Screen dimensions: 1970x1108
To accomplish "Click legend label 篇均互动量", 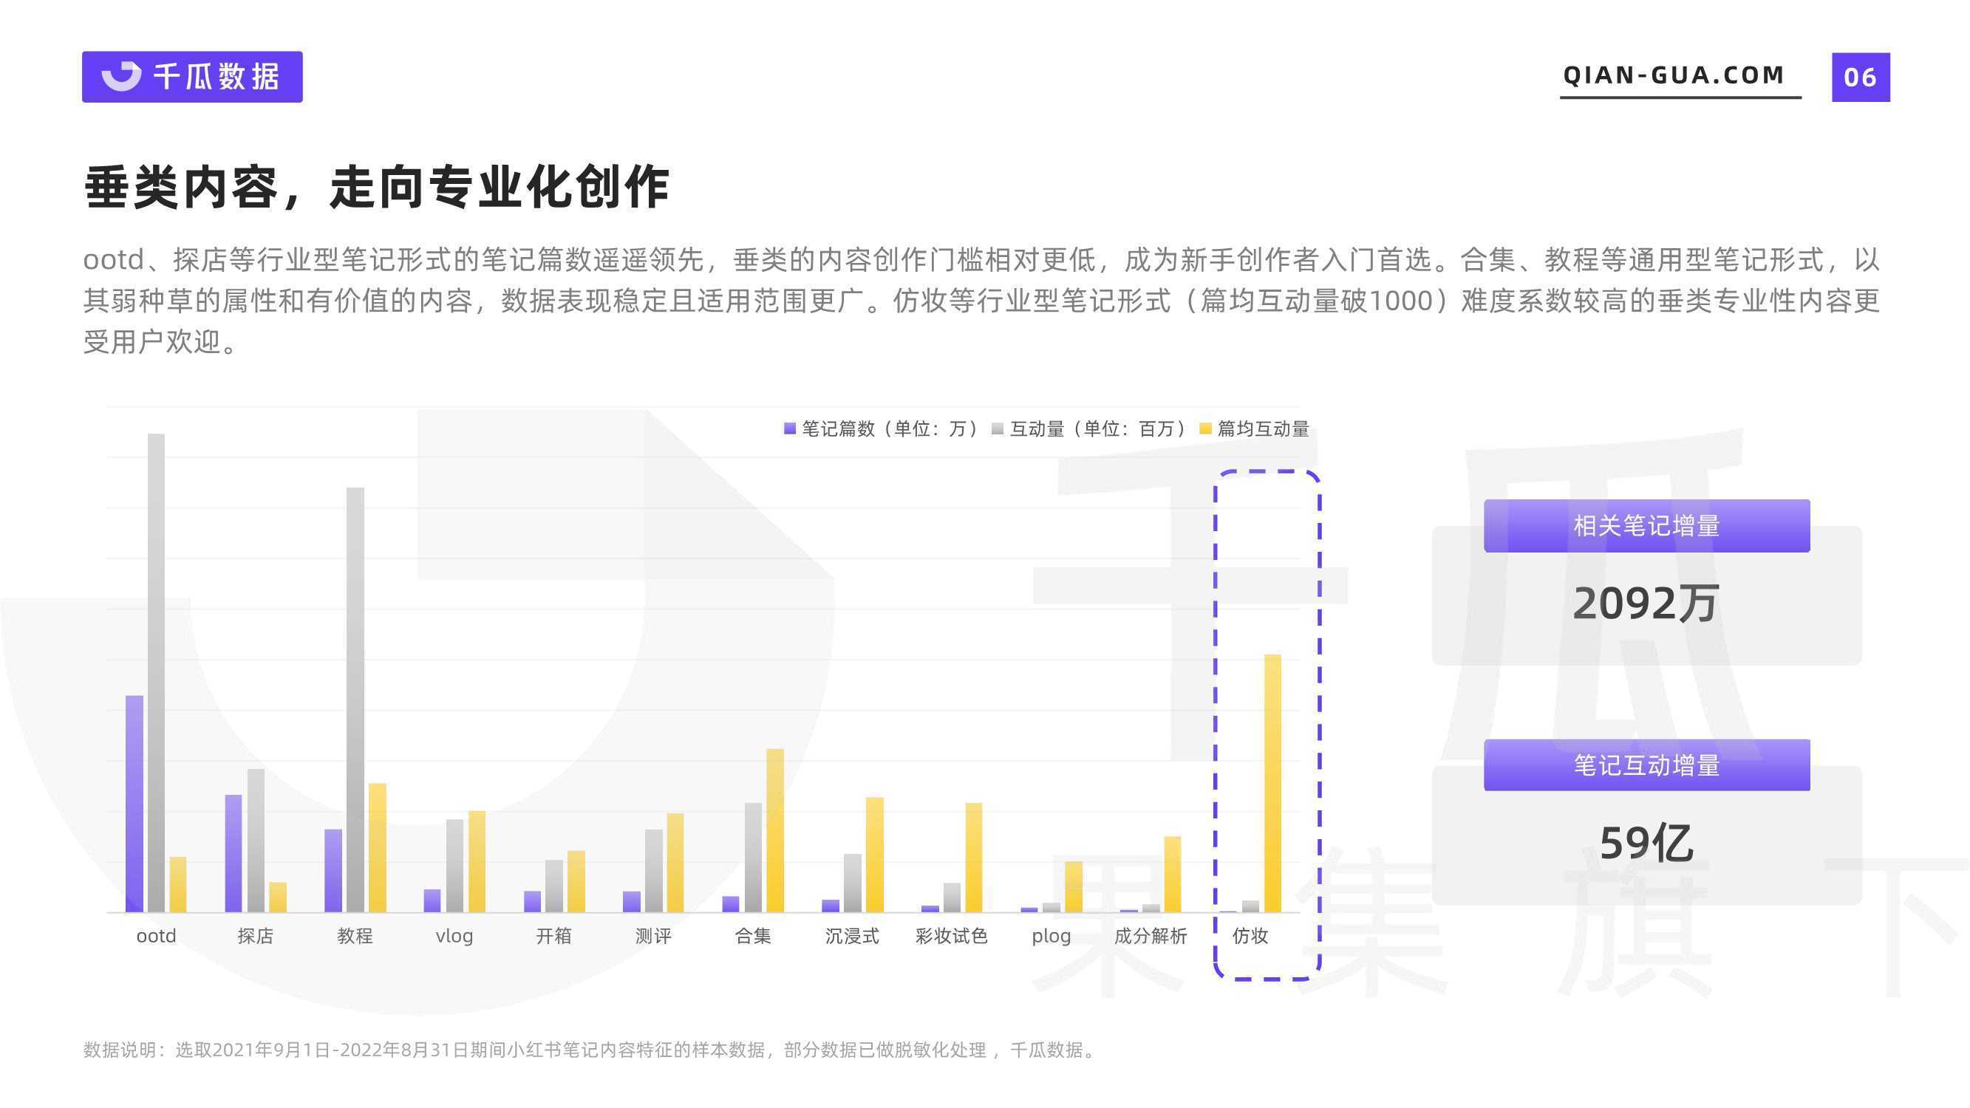I will point(1263,428).
